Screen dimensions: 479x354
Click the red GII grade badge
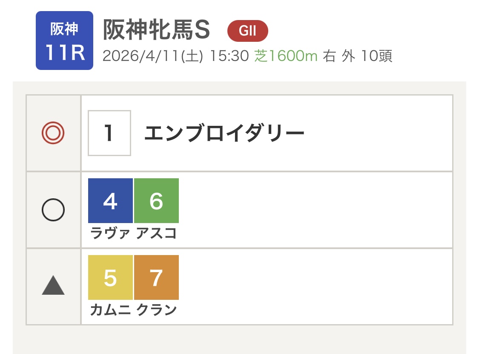pyautogui.click(x=247, y=31)
